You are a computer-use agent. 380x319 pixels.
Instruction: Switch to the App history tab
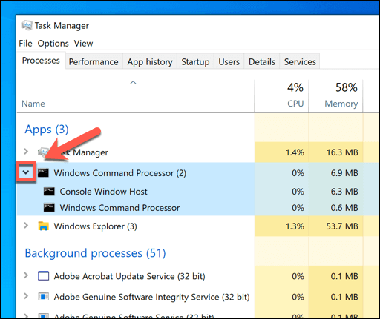pyautogui.click(x=150, y=61)
